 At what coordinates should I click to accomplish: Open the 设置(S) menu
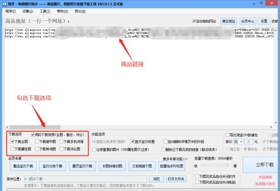click(28, 11)
